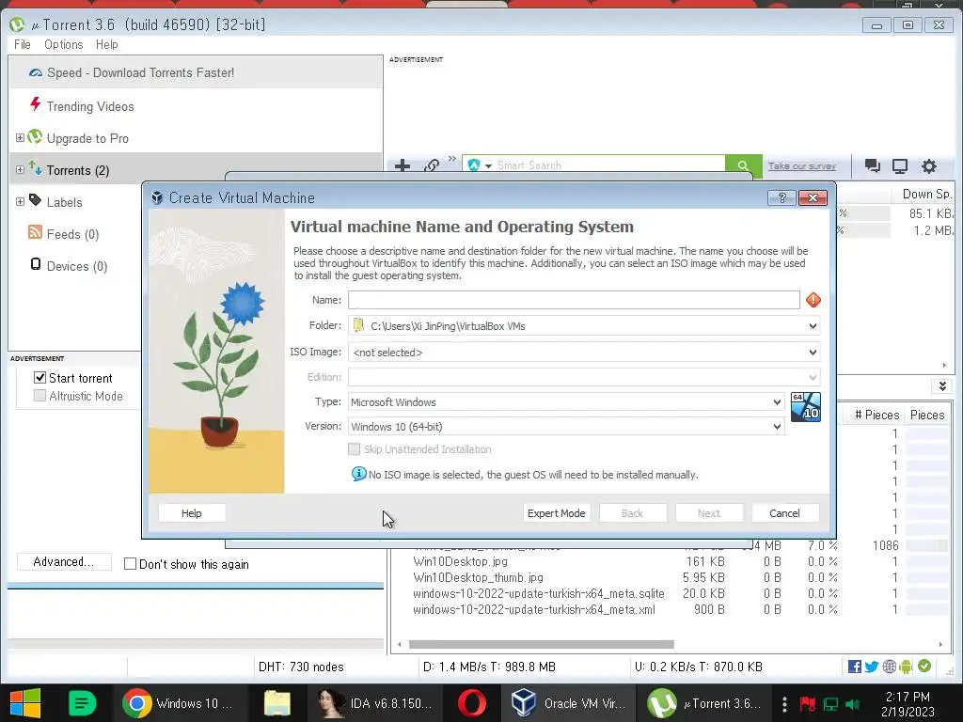Viewport: 963px width, 722px height.
Task: Click the Add Torrent plus icon
Action: (x=403, y=165)
